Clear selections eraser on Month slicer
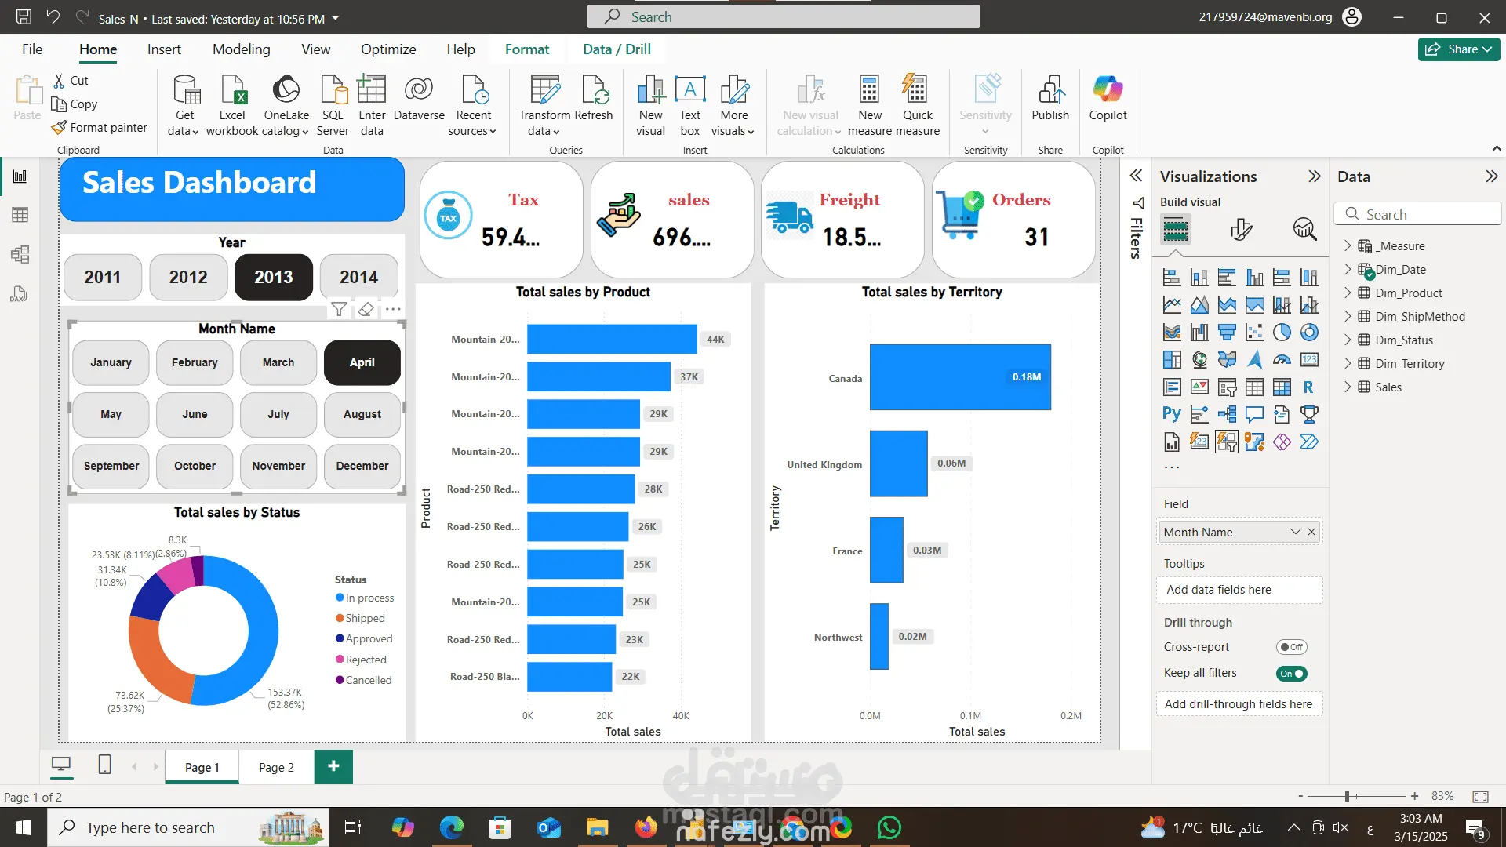The width and height of the screenshot is (1506, 847). tap(366, 310)
